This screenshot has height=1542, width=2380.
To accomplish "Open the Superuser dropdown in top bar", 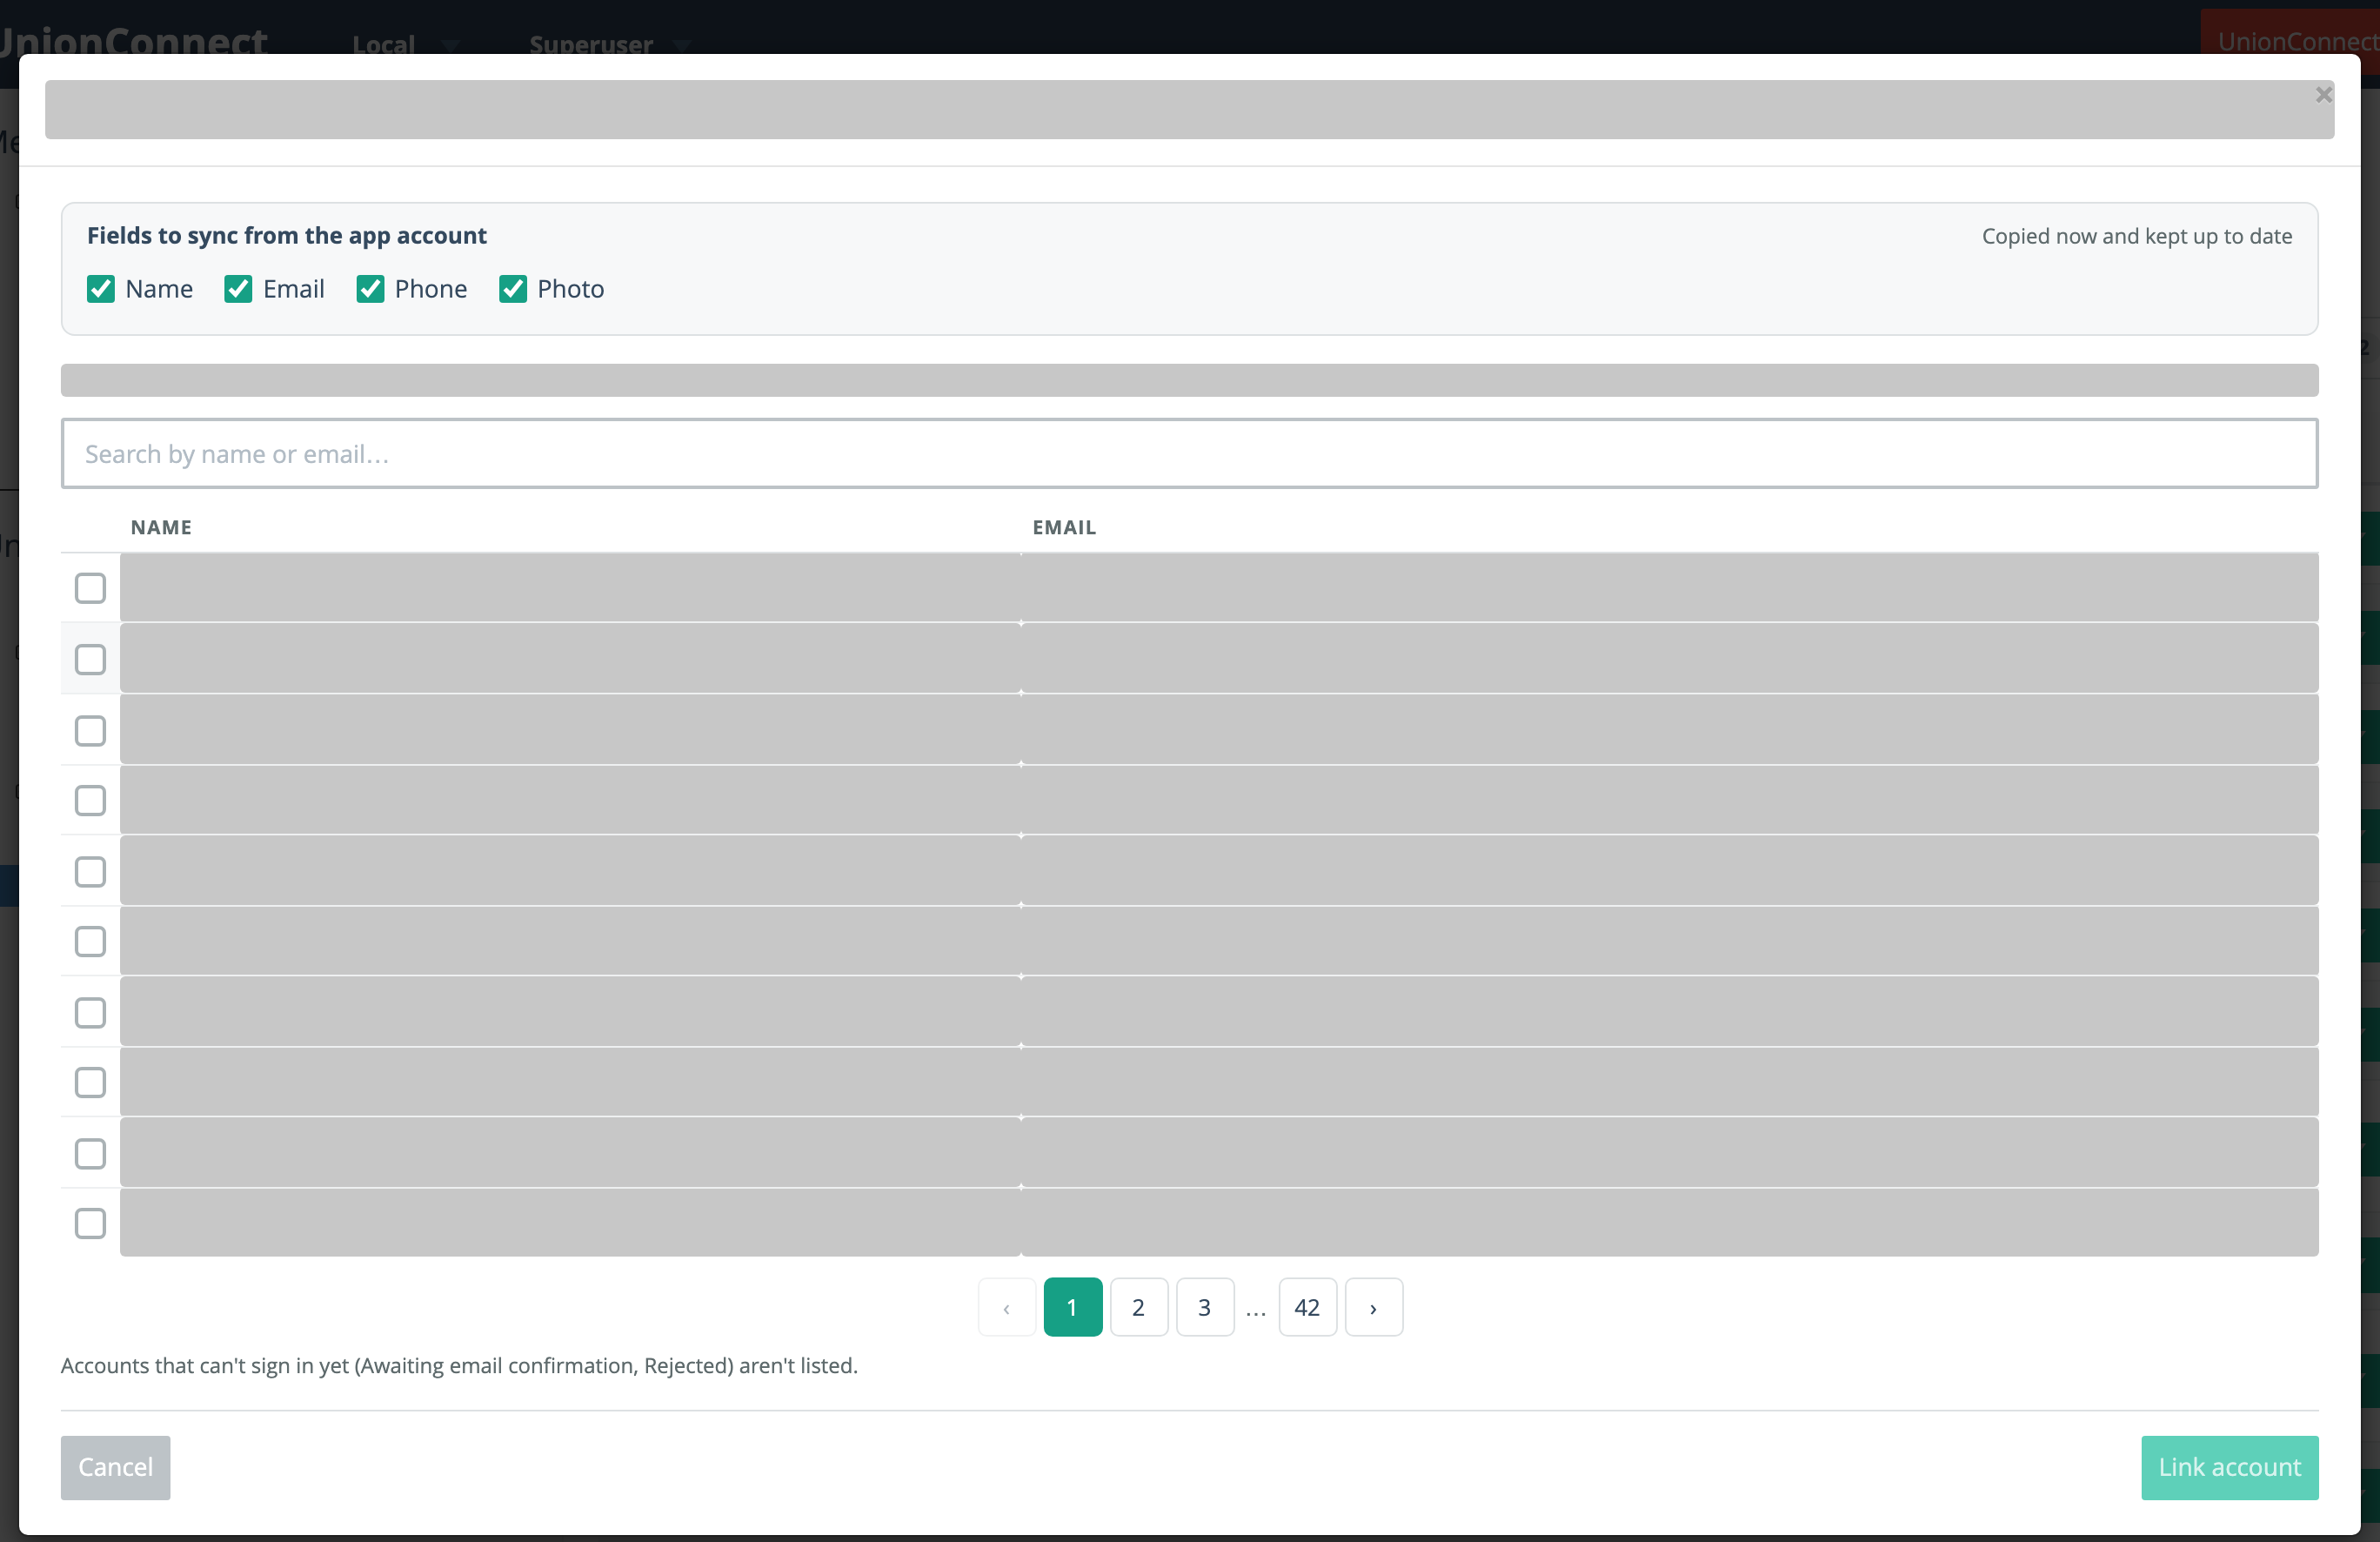I will tap(610, 44).
